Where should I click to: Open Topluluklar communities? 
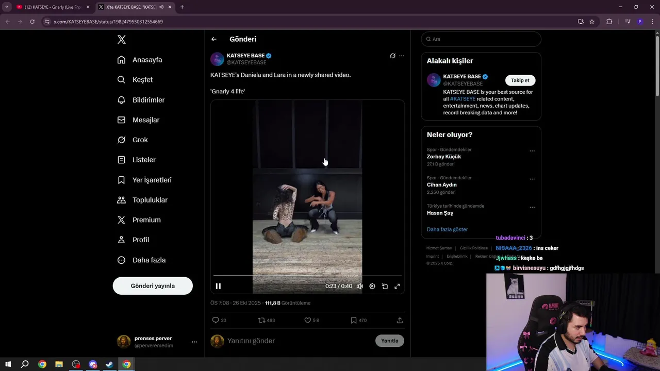(142, 200)
